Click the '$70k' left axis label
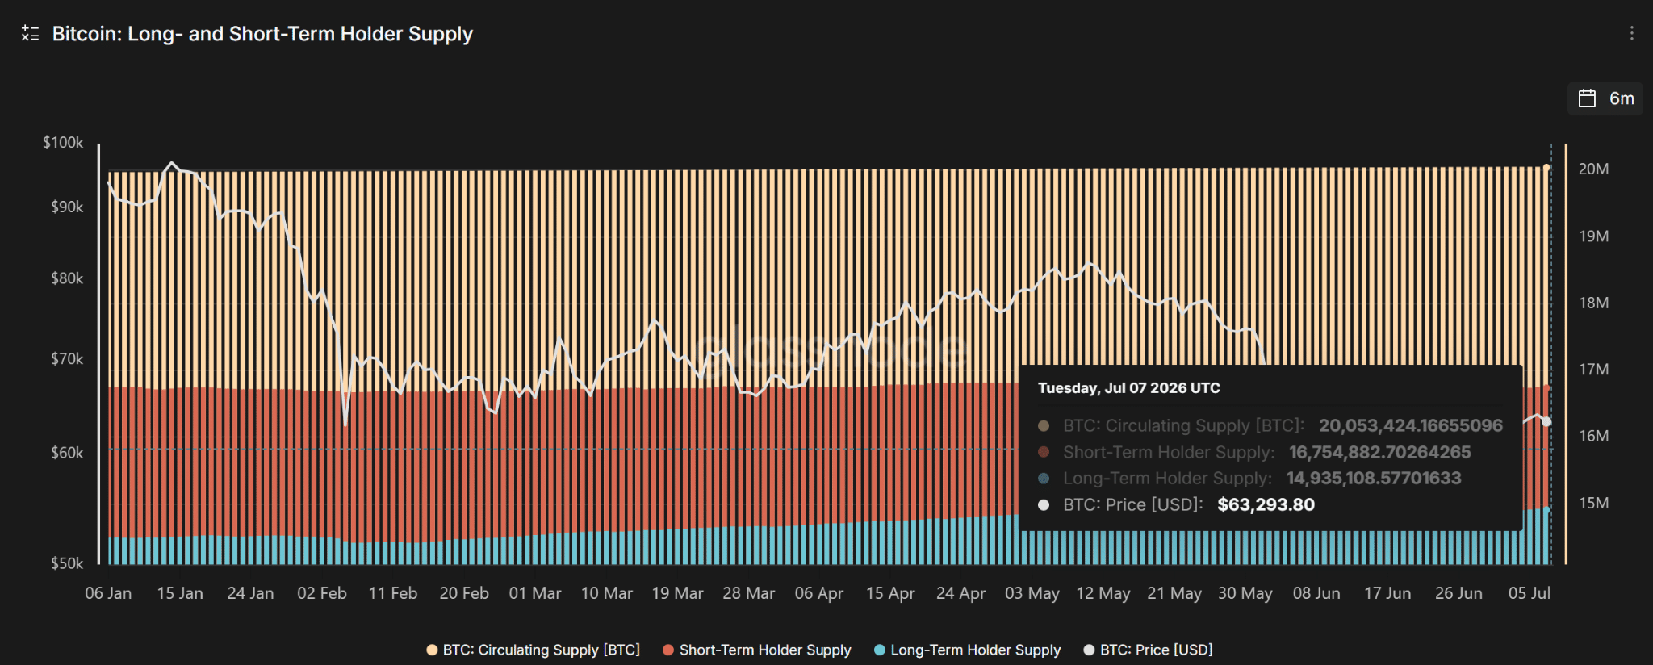The image size is (1653, 665). click(67, 359)
